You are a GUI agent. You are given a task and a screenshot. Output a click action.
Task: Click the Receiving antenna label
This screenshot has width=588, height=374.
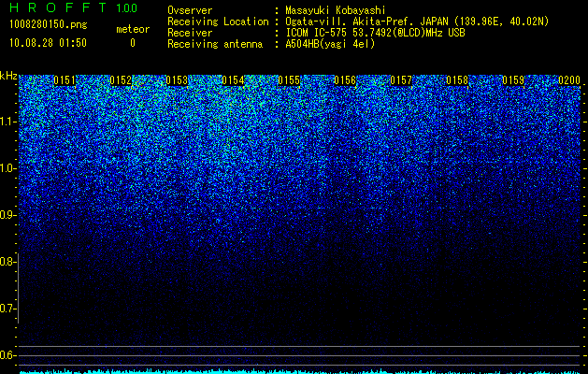pyautogui.click(x=215, y=44)
